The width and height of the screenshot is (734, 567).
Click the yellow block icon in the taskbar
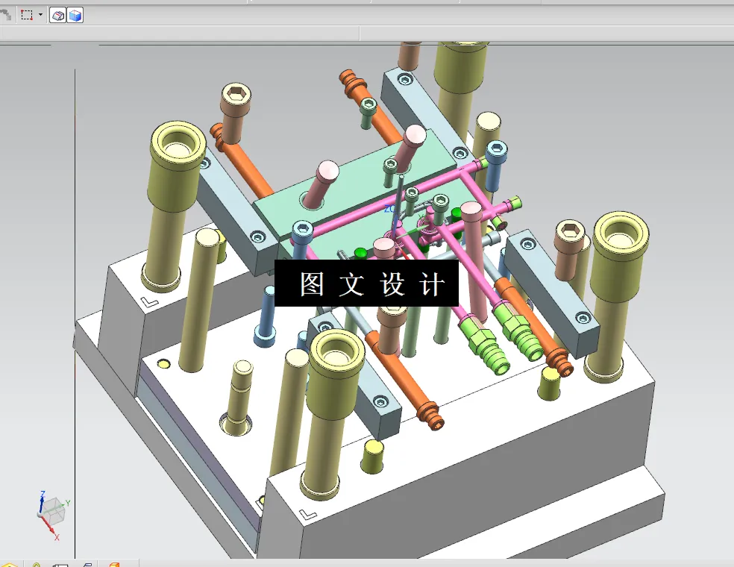pyautogui.click(x=8, y=565)
